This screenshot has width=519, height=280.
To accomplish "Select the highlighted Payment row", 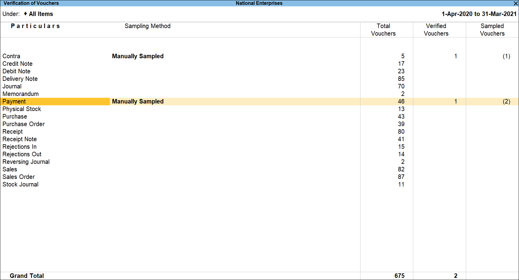I will pyautogui.click(x=14, y=101).
